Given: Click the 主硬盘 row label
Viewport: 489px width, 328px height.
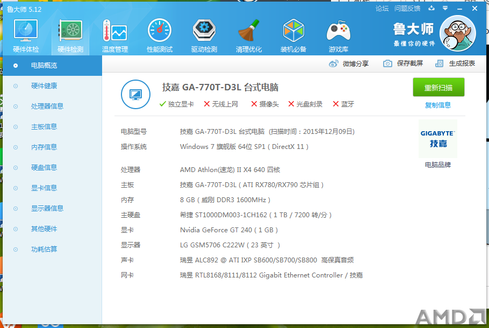Looking at the screenshot, I should (x=131, y=215).
